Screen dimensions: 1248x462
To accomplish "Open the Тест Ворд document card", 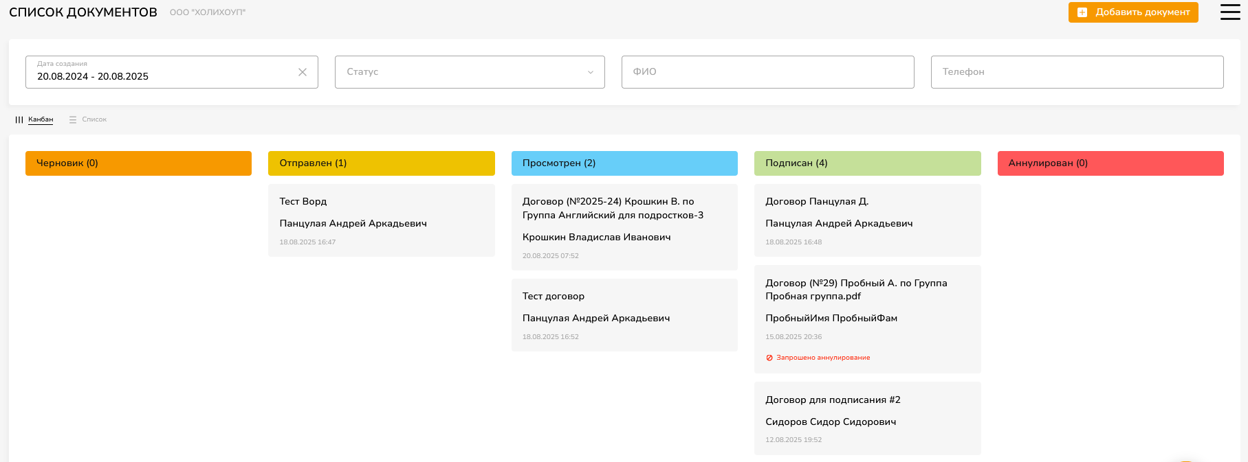I will 382,220.
